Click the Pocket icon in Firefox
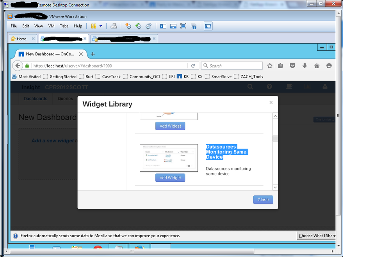The image size is (390, 257). [x=292, y=66]
